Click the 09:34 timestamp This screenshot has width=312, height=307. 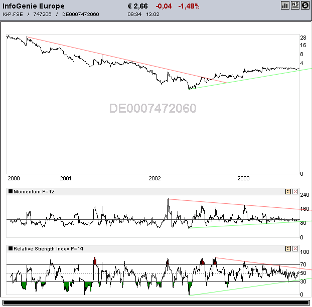(134, 15)
